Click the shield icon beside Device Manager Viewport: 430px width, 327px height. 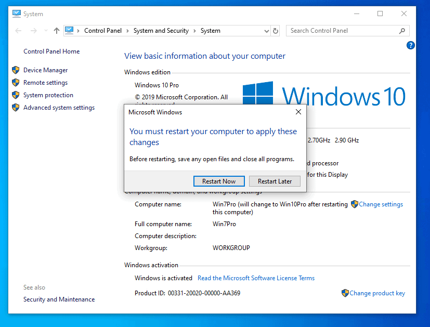16,70
